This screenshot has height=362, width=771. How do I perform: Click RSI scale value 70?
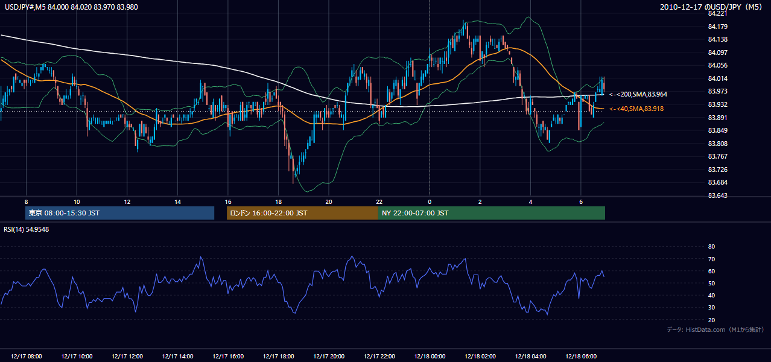tap(711, 259)
